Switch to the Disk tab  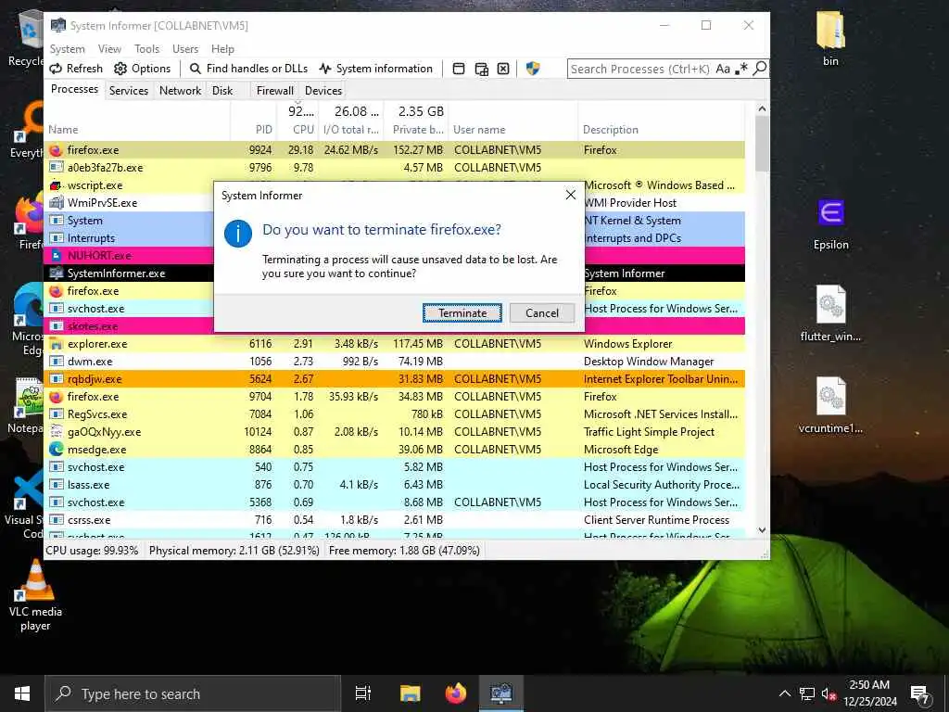222,91
